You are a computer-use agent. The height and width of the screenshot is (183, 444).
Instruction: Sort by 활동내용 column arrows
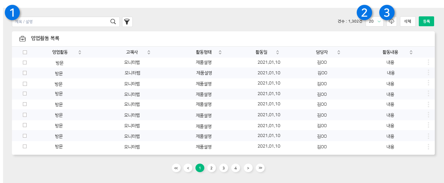411,52
